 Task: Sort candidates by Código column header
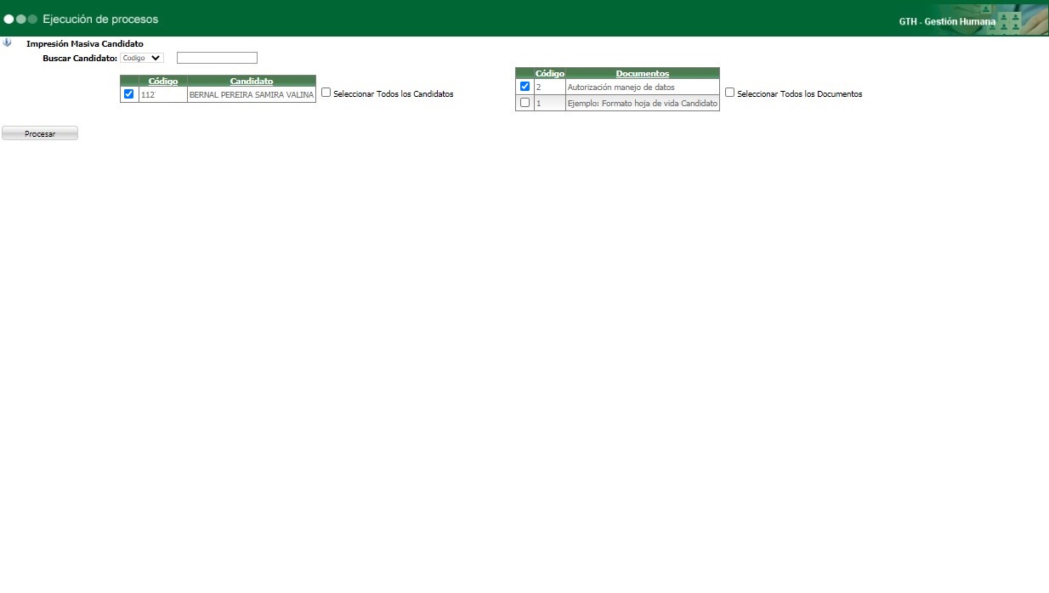tap(163, 81)
